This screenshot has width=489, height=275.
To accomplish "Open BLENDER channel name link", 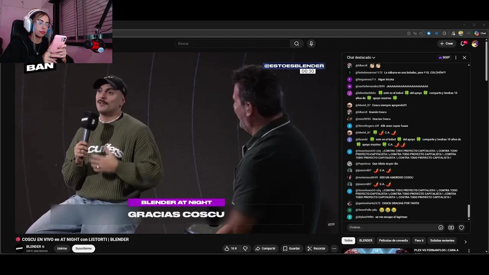I will (34, 247).
